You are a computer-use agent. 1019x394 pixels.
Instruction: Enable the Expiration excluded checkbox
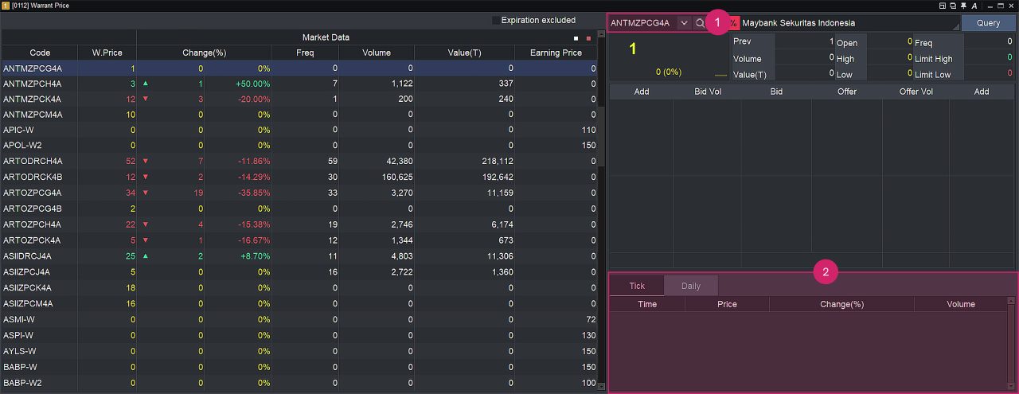(x=496, y=21)
